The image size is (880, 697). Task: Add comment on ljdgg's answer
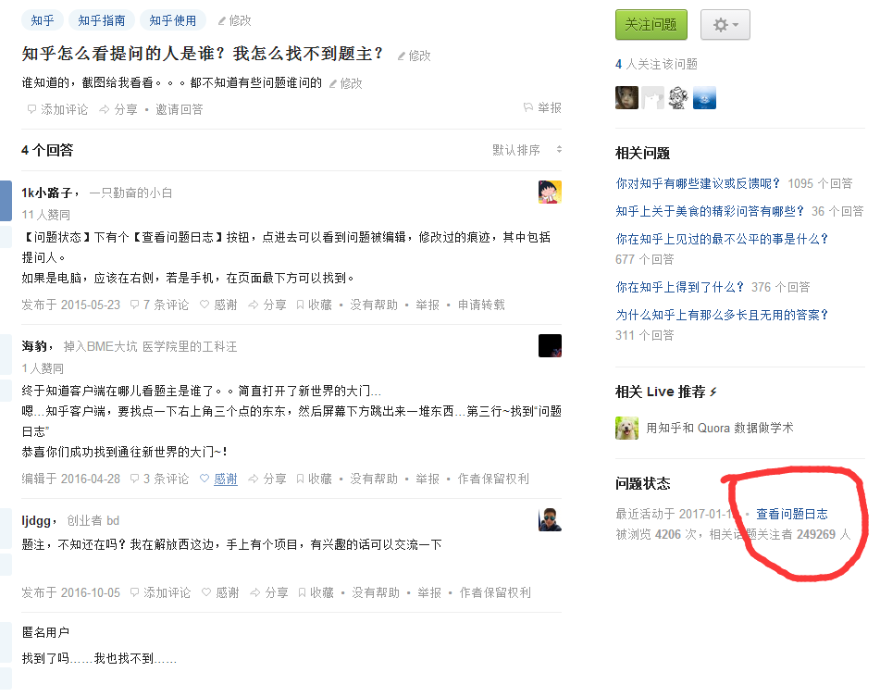pos(160,592)
